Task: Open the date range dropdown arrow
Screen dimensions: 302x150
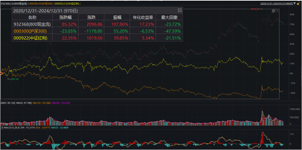Action: (295, 3)
